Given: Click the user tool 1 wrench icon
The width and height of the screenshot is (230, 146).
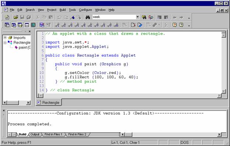Looking at the screenshot, I should 57,25.
